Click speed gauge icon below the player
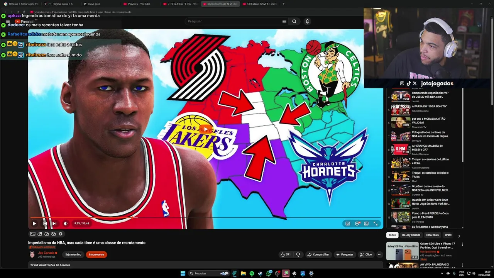The width and height of the screenshot is (494, 278). (x=47, y=234)
